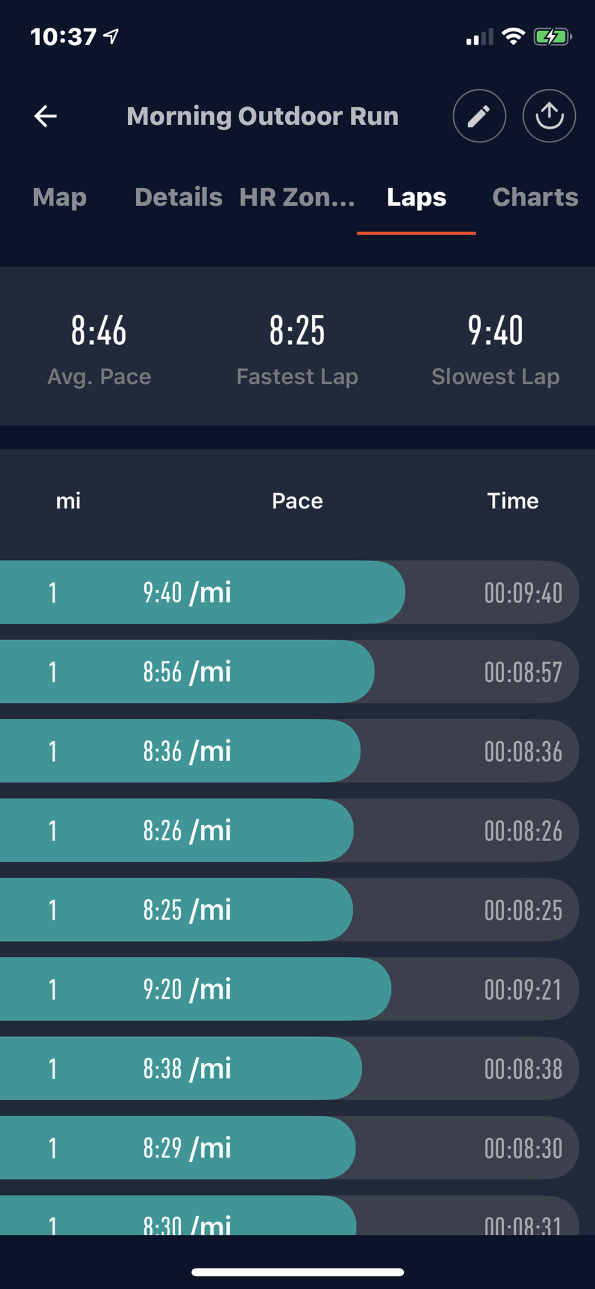
Task: Select the HR Zones tab
Action: 297,197
